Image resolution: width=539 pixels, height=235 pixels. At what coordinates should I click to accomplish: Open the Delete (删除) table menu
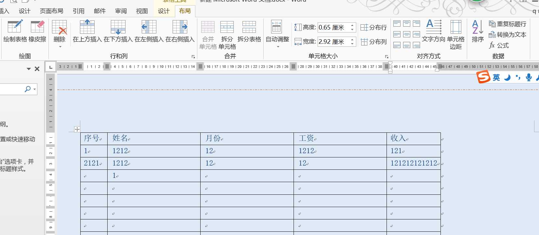(x=59, y=34)
